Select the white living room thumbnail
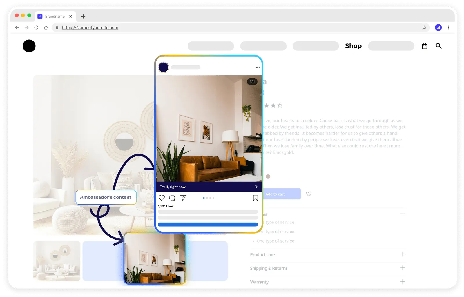This screenshot has height=297, width=464. click(57, 261)
